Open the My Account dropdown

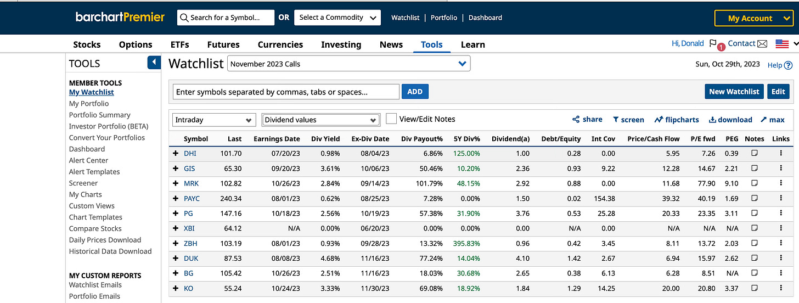pyautogui.click(x=754, y=18)
